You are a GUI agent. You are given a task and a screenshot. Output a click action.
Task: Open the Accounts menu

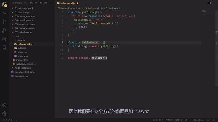pos(4,105)
